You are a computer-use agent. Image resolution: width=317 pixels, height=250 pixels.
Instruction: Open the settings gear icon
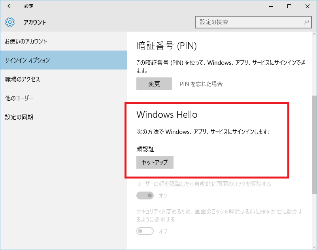point(10,22)
